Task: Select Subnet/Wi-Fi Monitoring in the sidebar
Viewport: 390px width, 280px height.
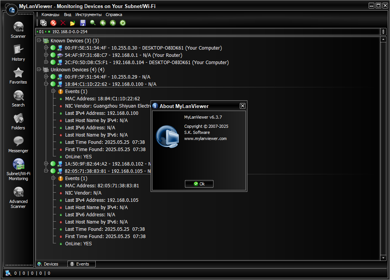Action: 18,169
